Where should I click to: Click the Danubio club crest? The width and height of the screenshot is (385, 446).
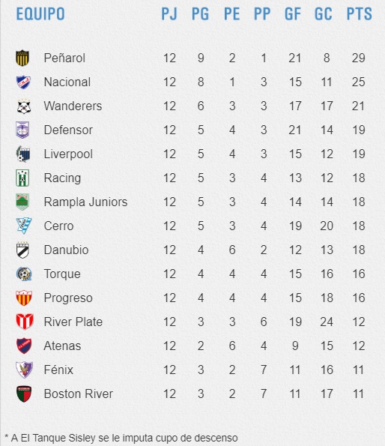click(x=22, y=250)
